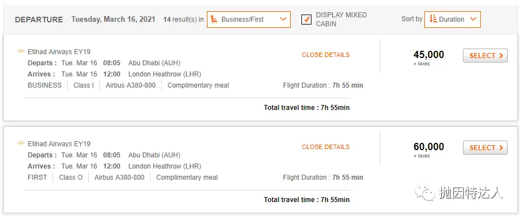Click the chevron of the cabin class selector
Image resolution: width=520 pixels, height=216 pixels.
tap(283, 19)
